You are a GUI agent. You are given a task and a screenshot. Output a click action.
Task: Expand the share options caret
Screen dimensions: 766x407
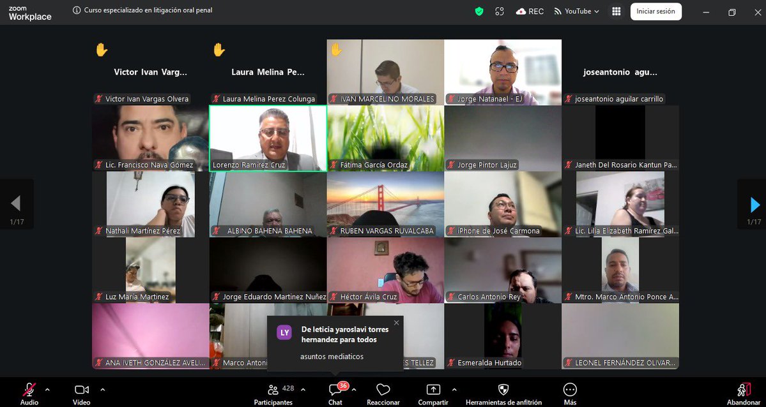point(454,389)
